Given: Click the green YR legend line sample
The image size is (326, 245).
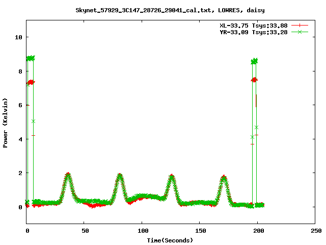Looking at the screenshot, I should tap(300, 32).
